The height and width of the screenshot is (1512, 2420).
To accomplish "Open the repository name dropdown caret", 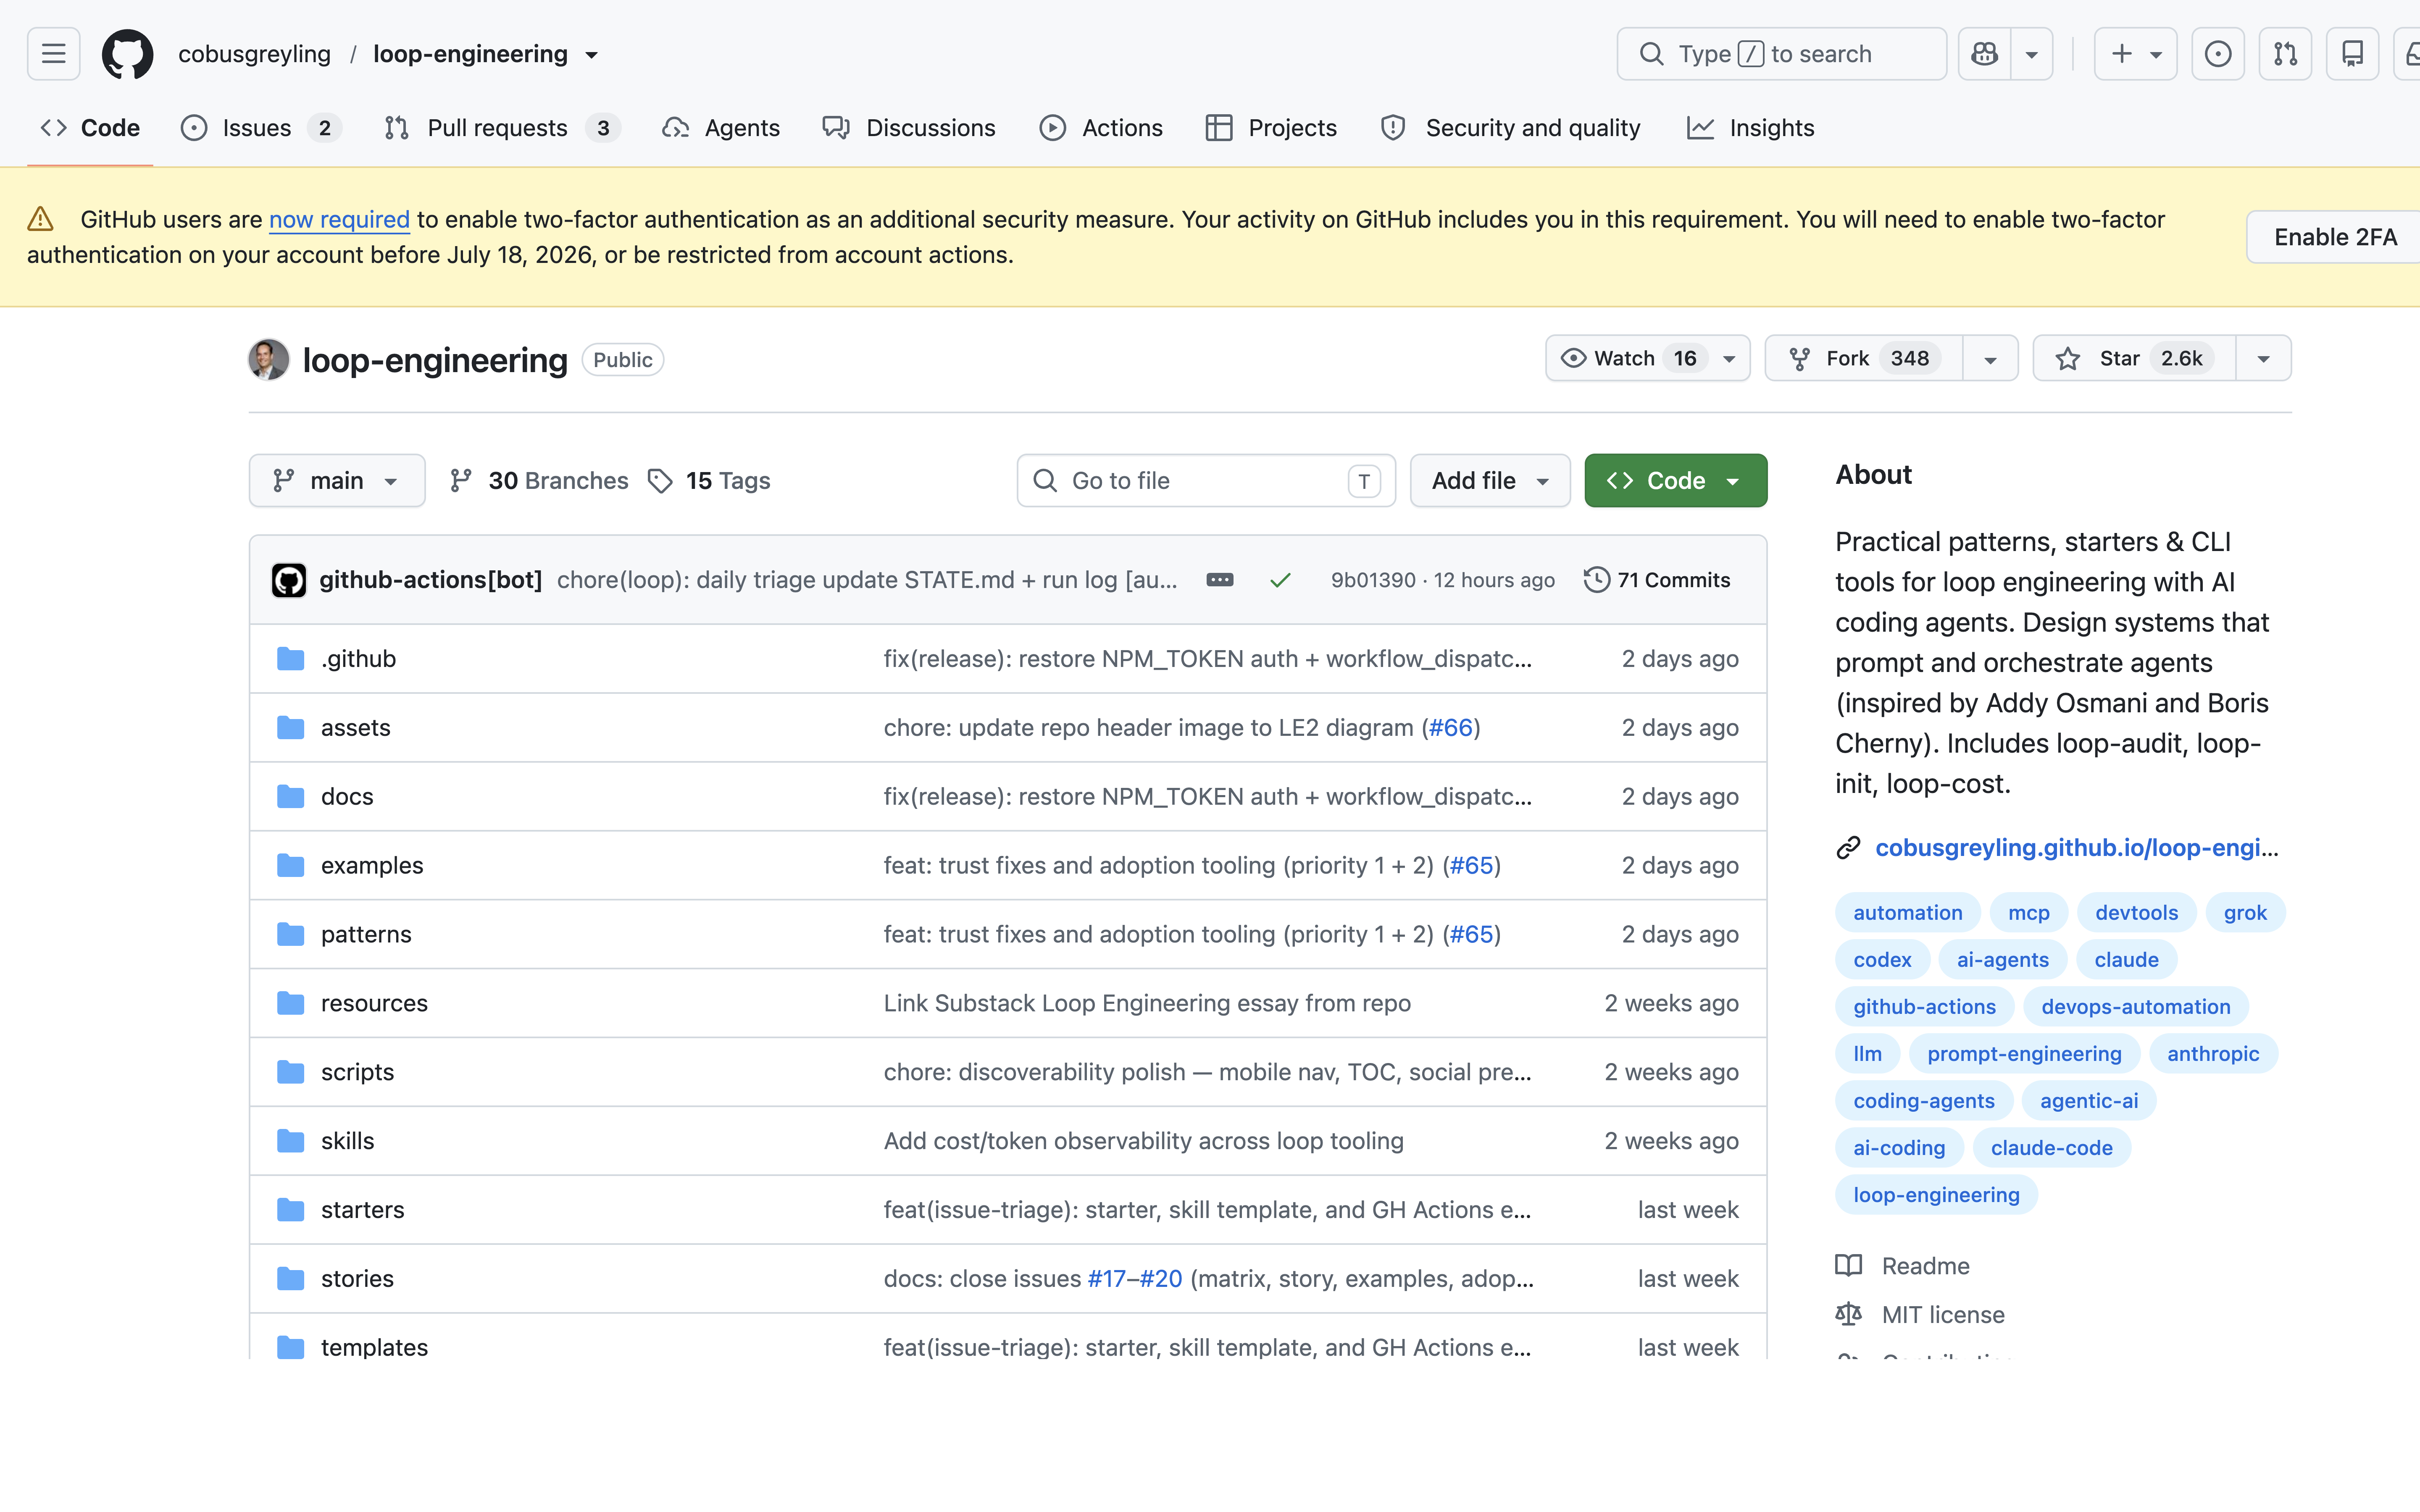I will pyautogui.click(x=592, y=55).
